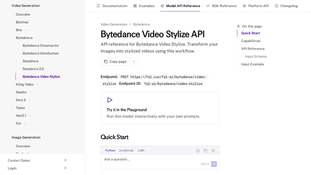Expand the Xai sidebar group

pyautogui.click(x=25, y=123)
